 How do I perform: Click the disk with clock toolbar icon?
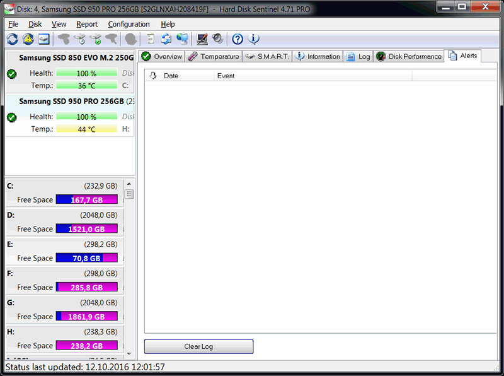(80, 39)
